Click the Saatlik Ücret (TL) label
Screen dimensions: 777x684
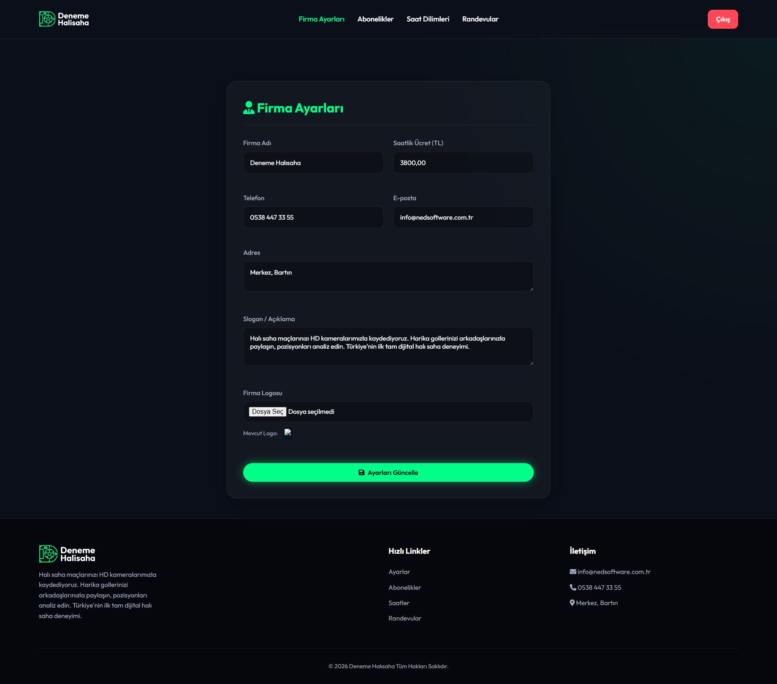(x=418, y=143)
